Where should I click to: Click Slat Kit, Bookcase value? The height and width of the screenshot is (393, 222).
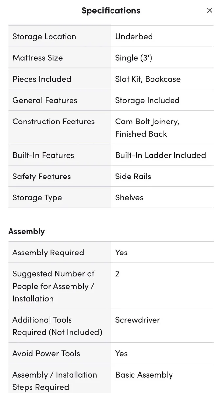(x=148, y=79)
